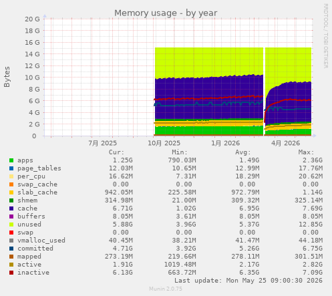
Task: Click the magenta buffers legend swatch
Action: tap(11, 216)
